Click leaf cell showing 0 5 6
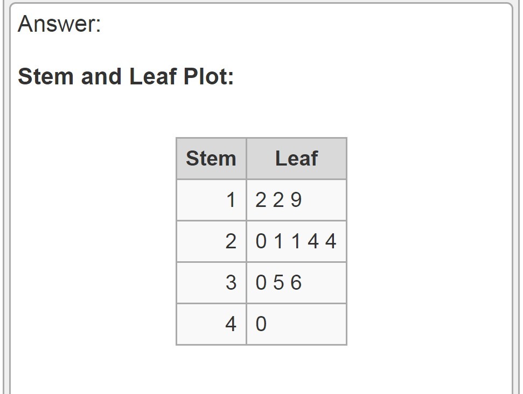523x394 pixels. (297, 283)
